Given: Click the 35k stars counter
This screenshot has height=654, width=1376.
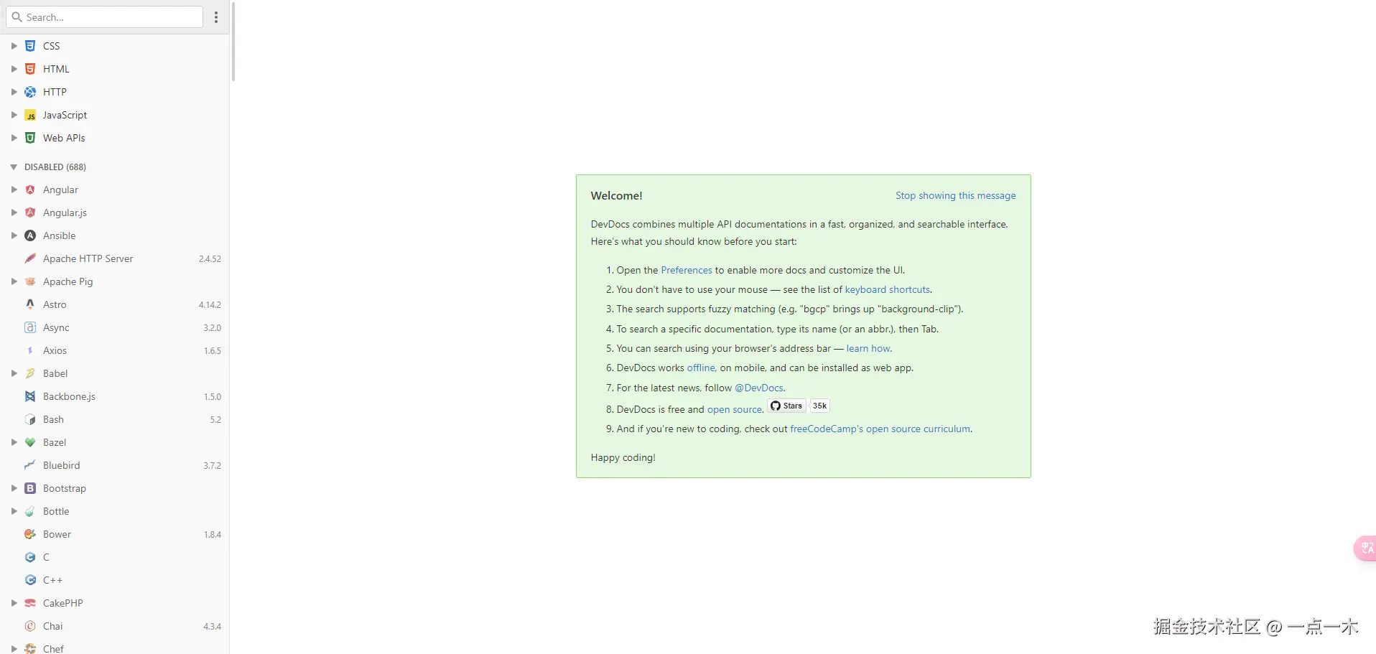Looking at the screenshot, I should (x=819, y=406).
